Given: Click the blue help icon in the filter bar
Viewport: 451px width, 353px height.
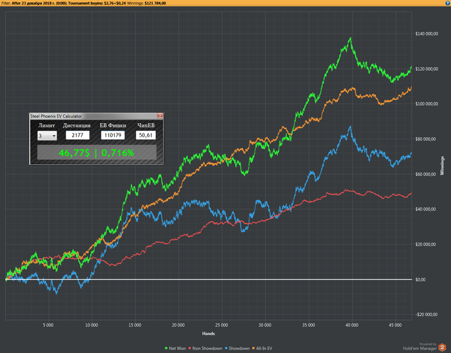Looking at the screenshot, I should (x=448, y=3).
